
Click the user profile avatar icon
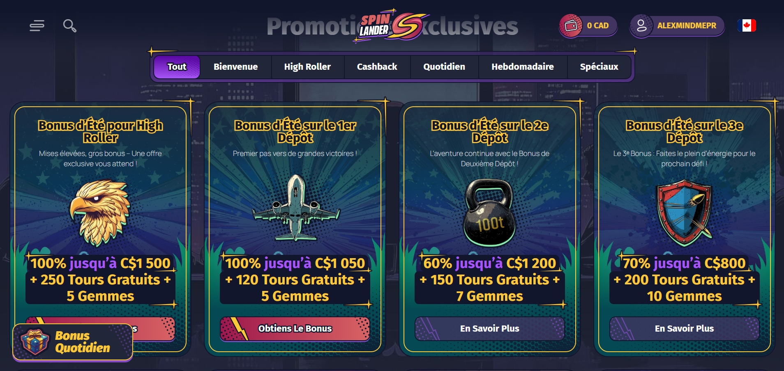pyautogui.click(x=641, y=26)
